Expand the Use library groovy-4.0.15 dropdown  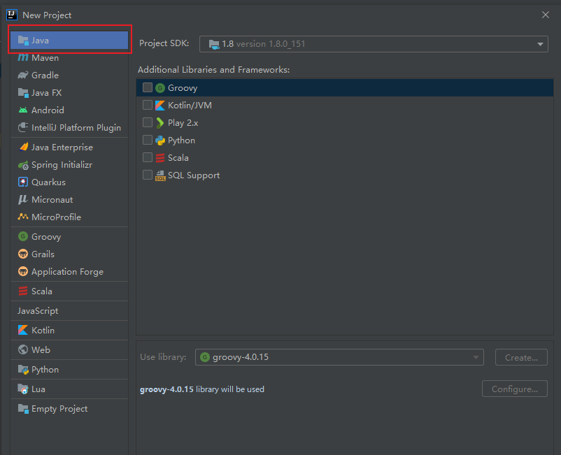click(339, 357)
